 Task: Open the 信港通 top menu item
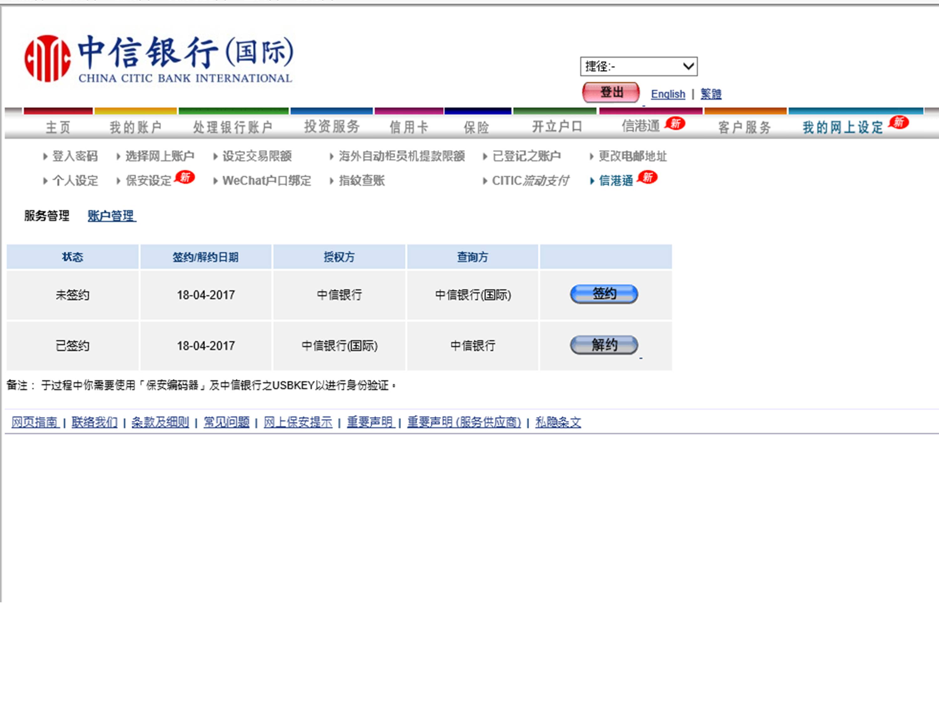(x=641, y=126)
